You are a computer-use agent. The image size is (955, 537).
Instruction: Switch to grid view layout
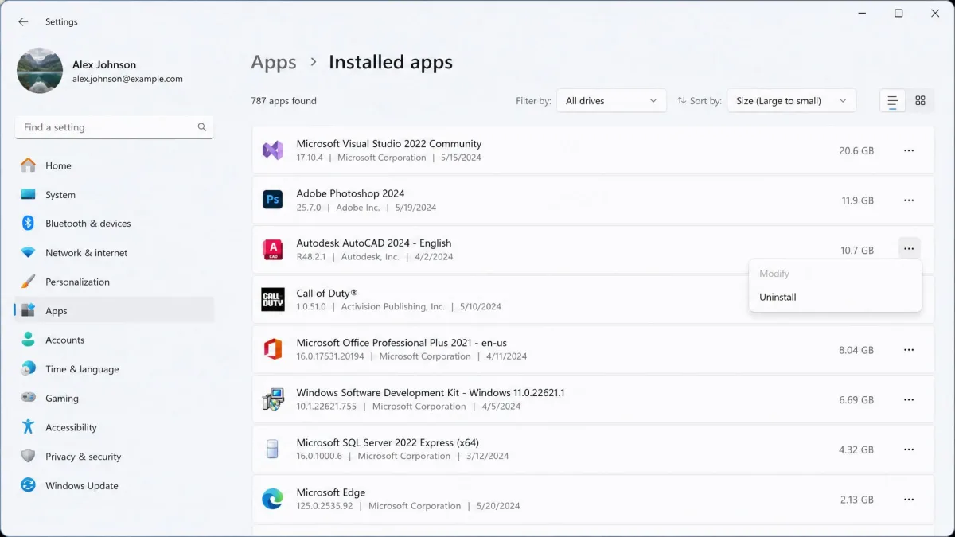coord(920,101)
